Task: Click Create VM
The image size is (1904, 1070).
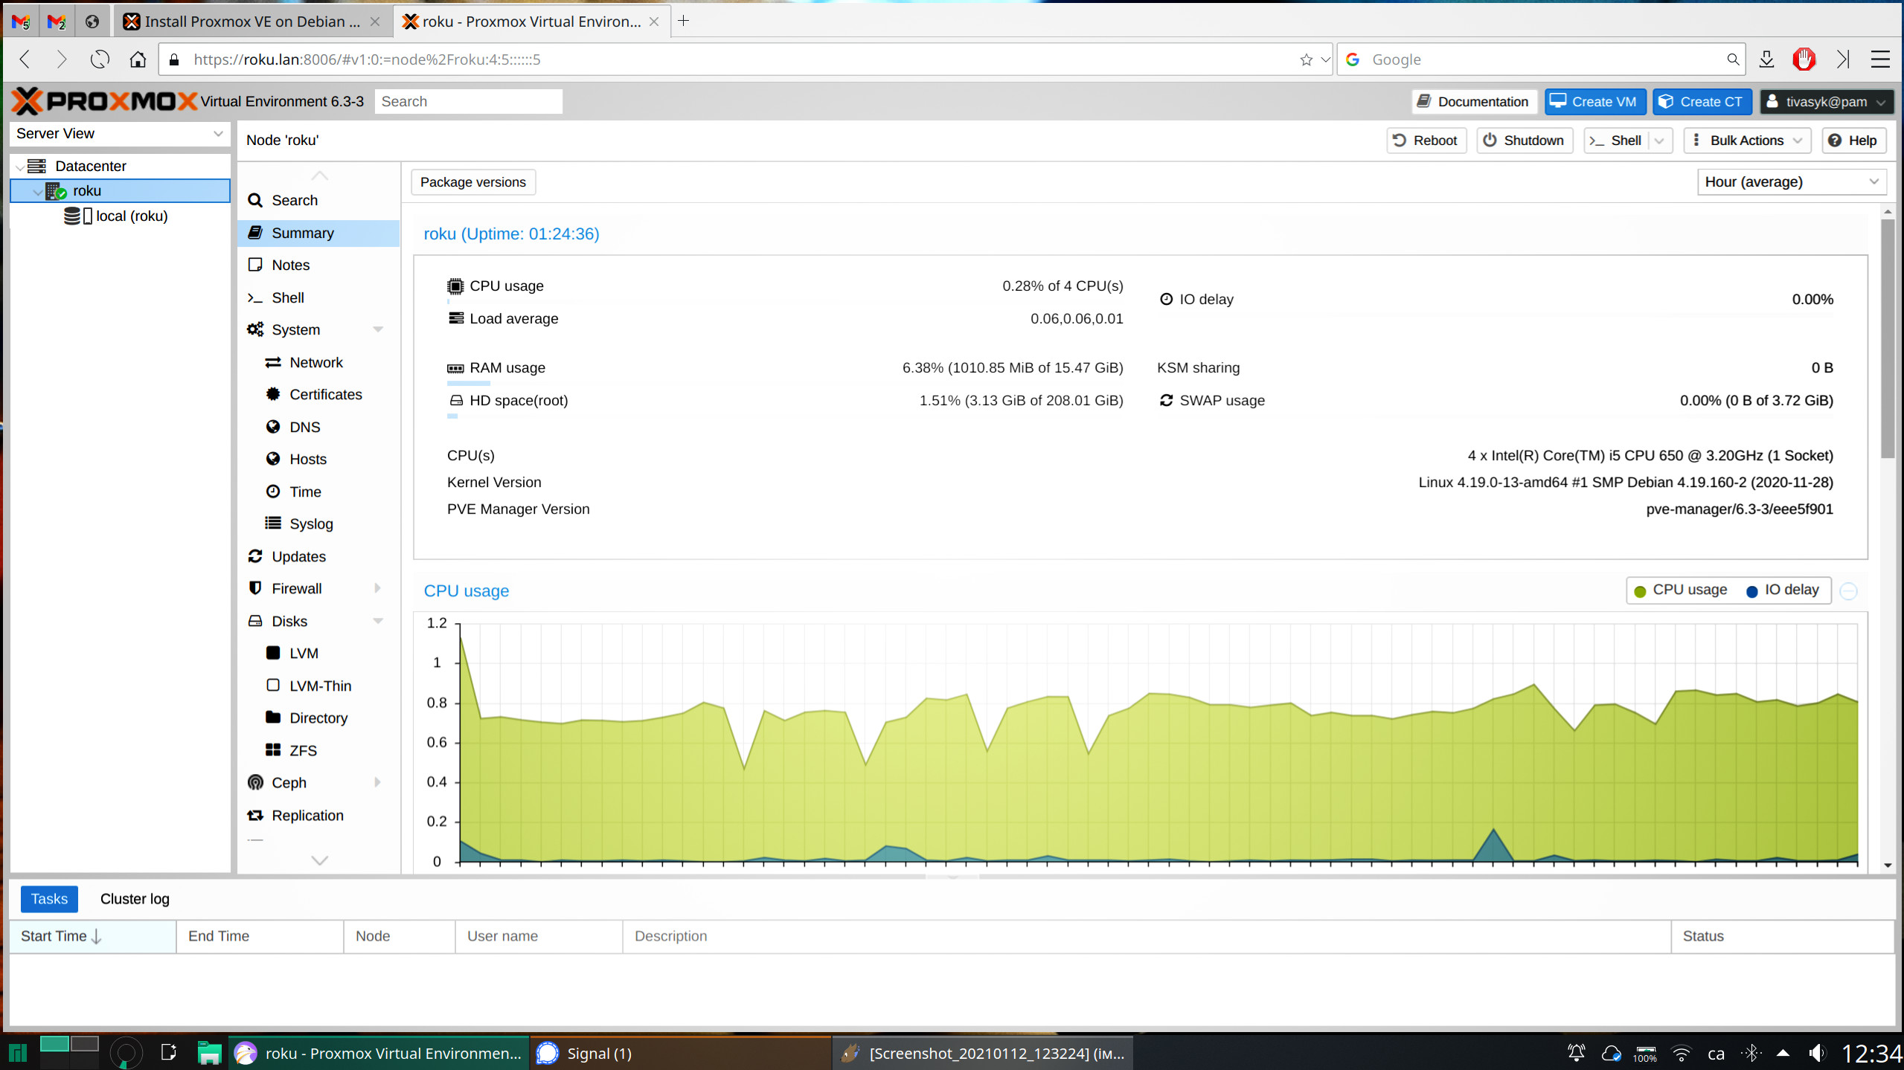Action: click(x=1594, y=102)
